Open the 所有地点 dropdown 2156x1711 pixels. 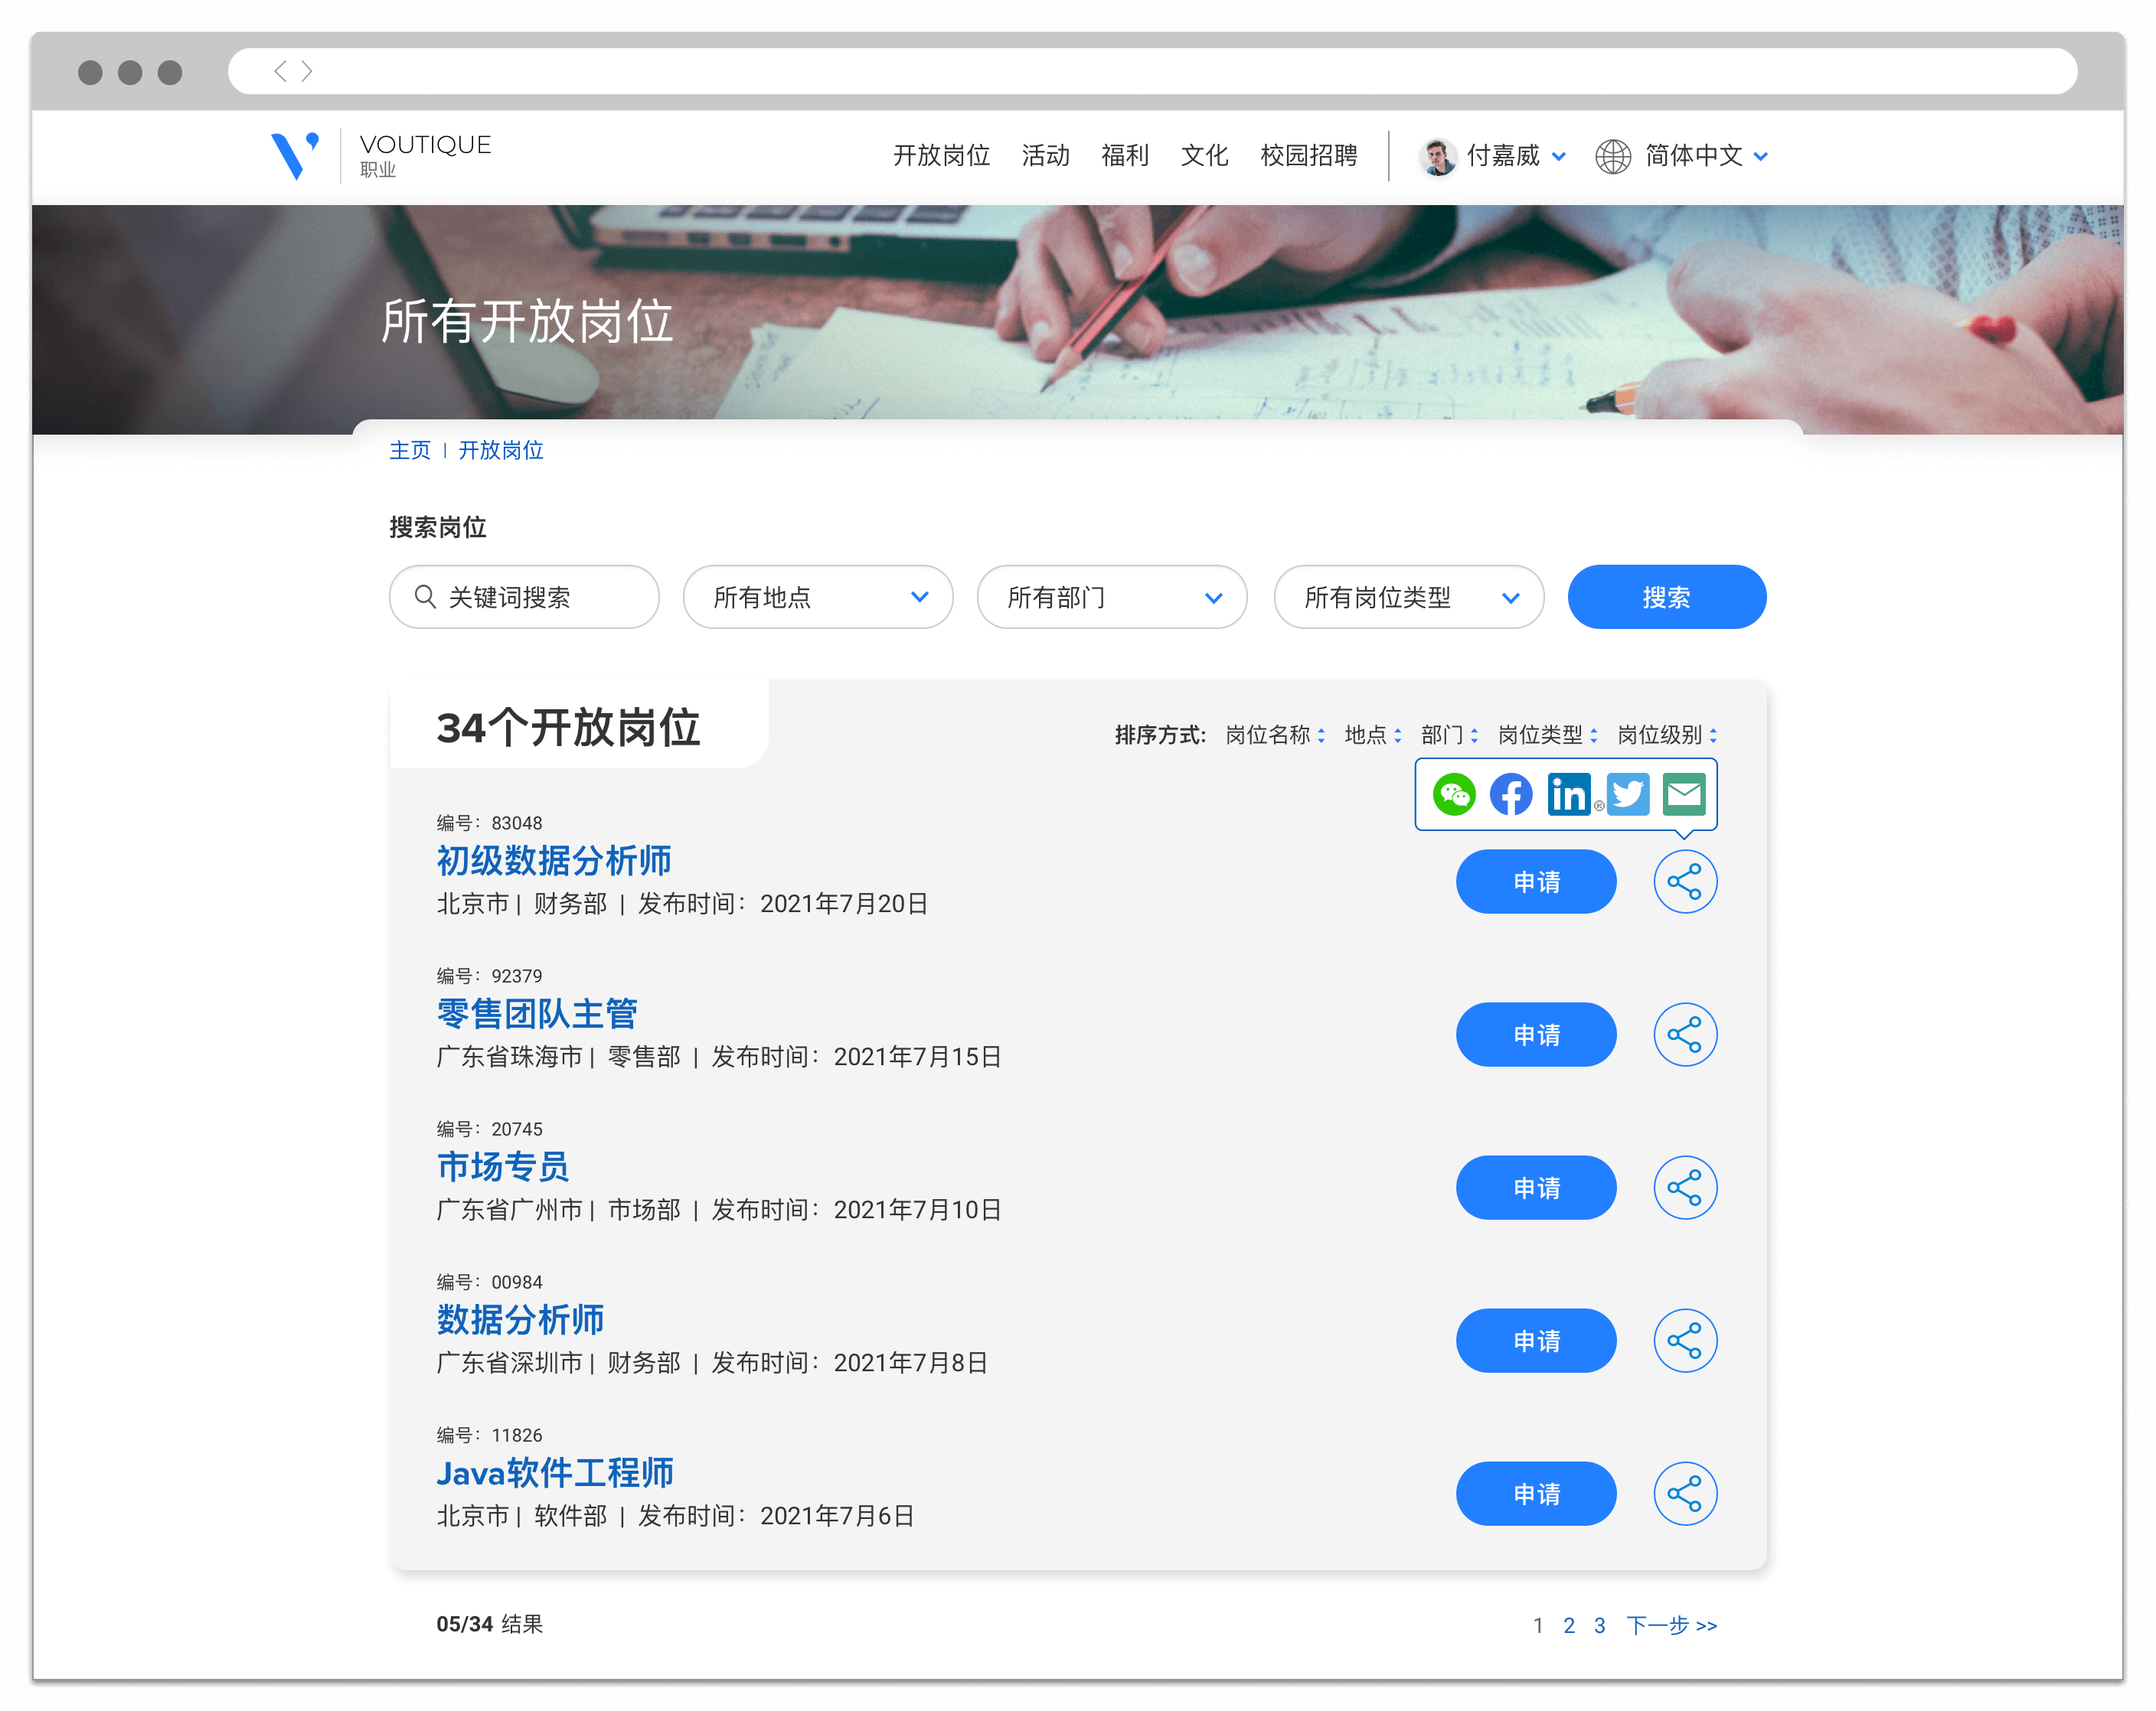pos(818,597)
